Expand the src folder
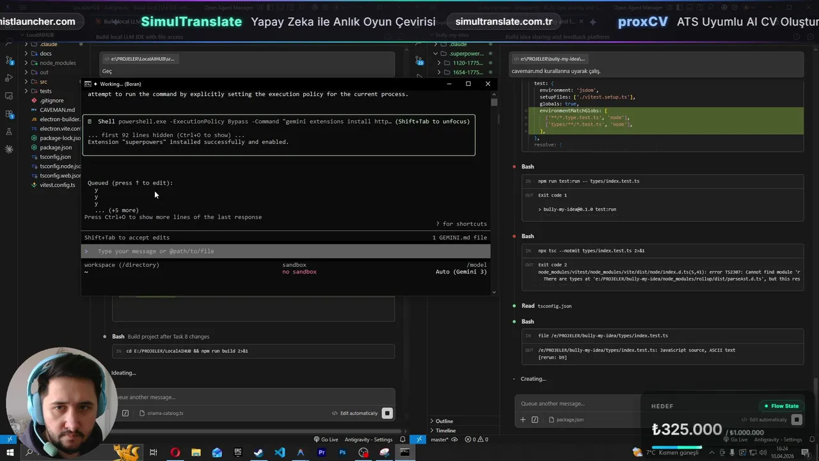Screen dimensions: 819x461 click(x=44, y=81)
